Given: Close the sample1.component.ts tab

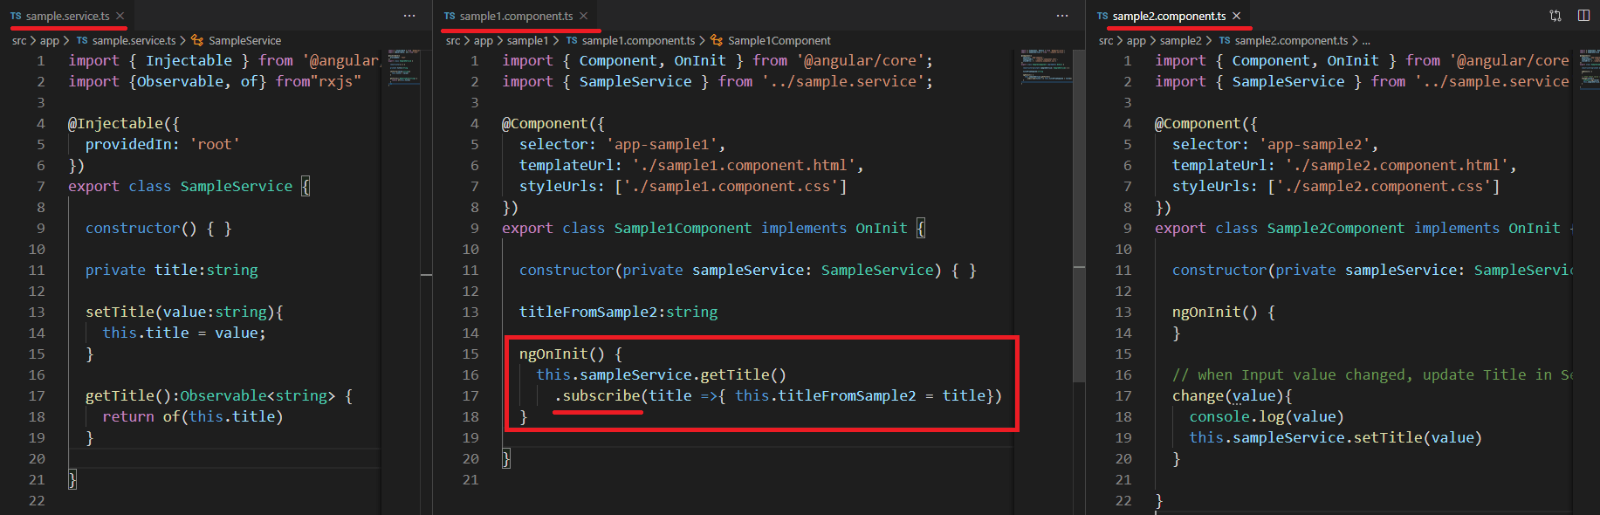Looking at the screenshot, I should (x=583, y=16).
